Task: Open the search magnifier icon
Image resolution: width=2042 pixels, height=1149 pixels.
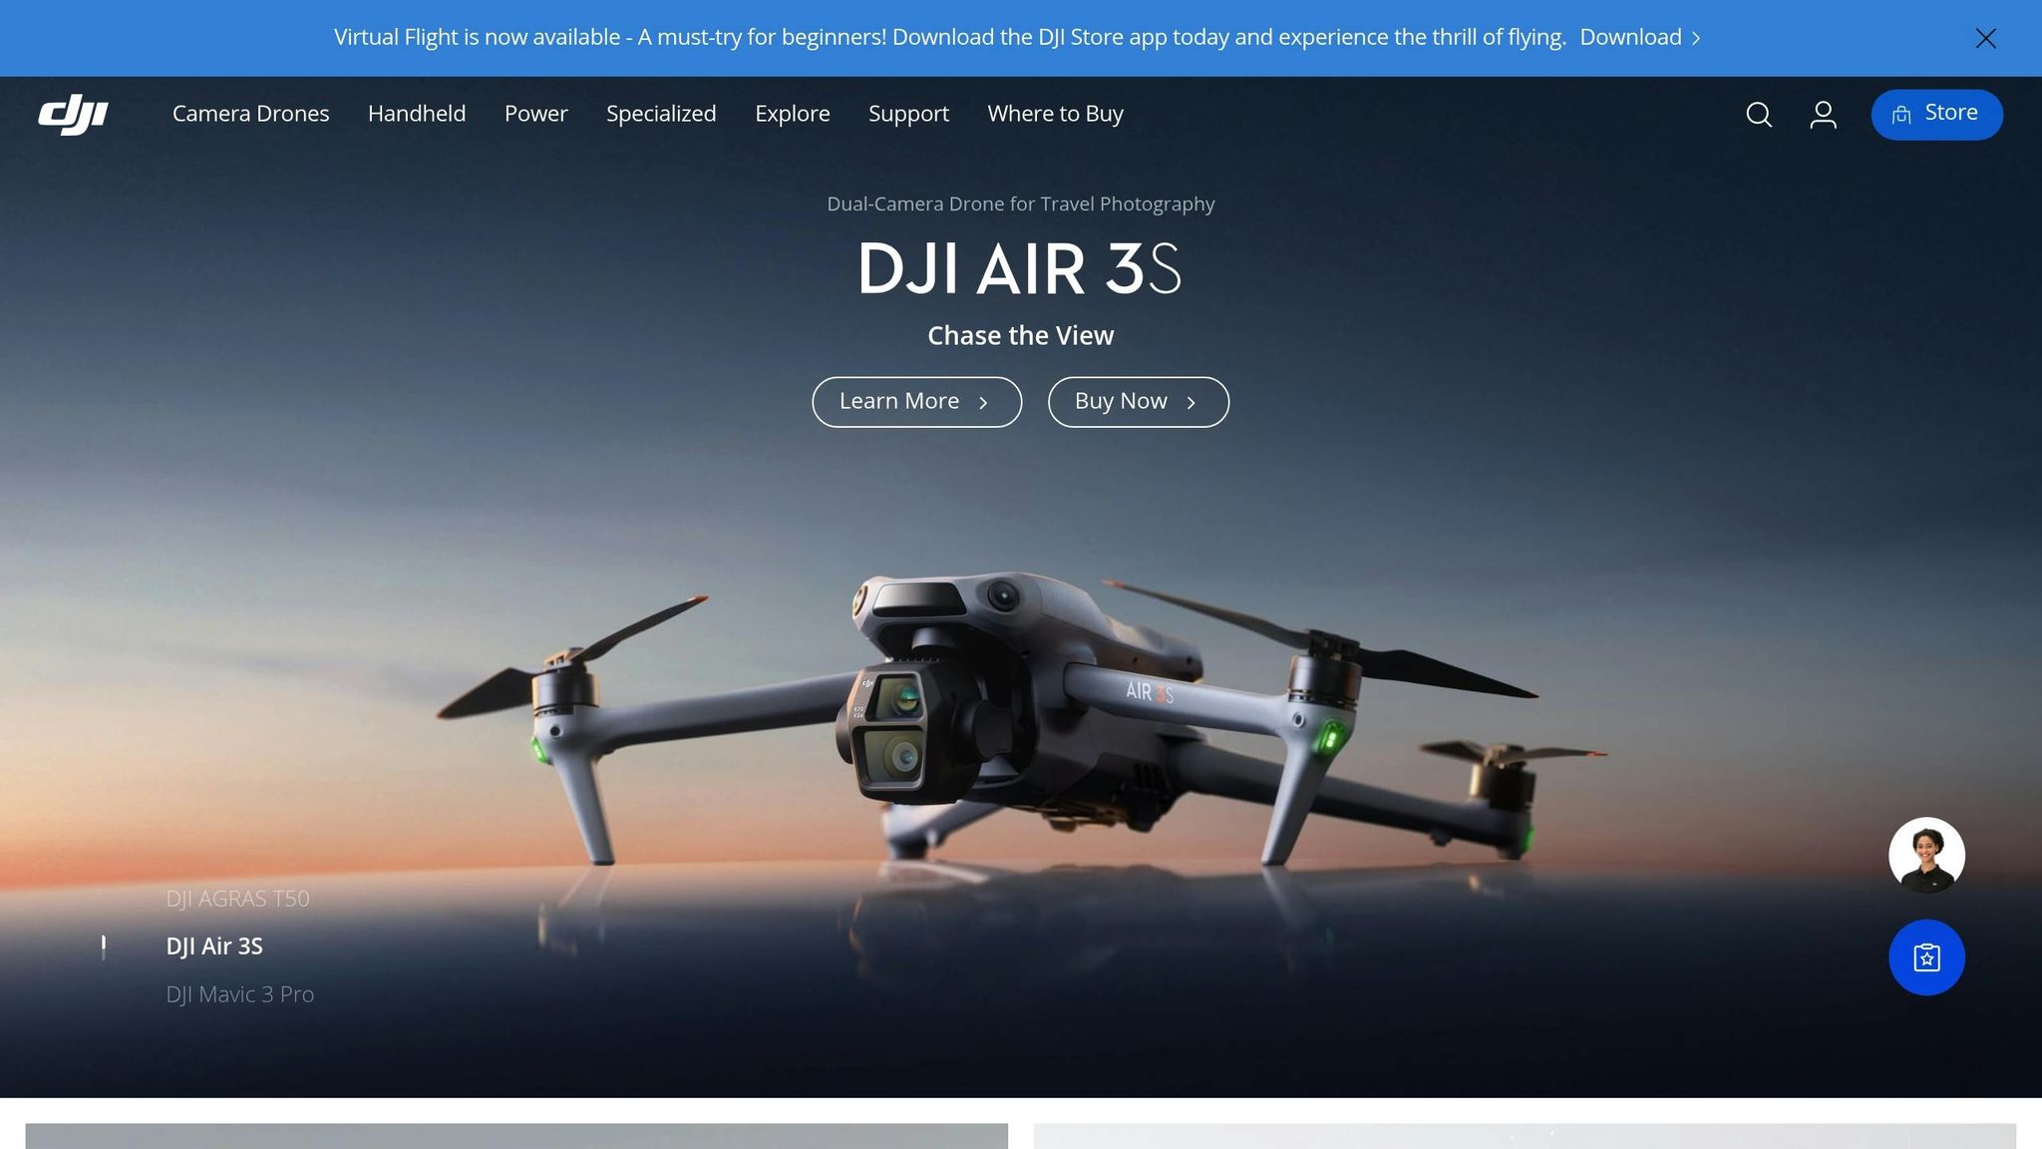Action: click(1759, 115)
